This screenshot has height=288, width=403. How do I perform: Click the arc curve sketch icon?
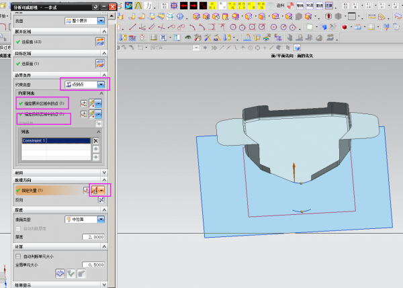click(192, 27)
